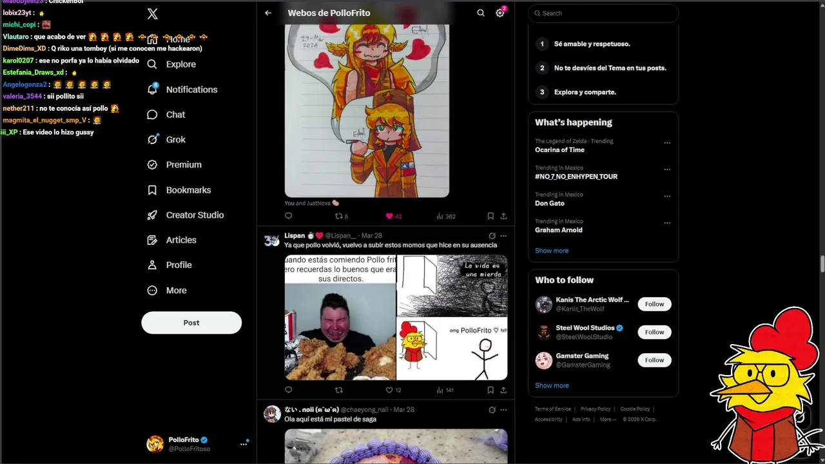Viewport: 825px width, 464px height.
Task: Repost Lispan's post
Action: (339, 390)
